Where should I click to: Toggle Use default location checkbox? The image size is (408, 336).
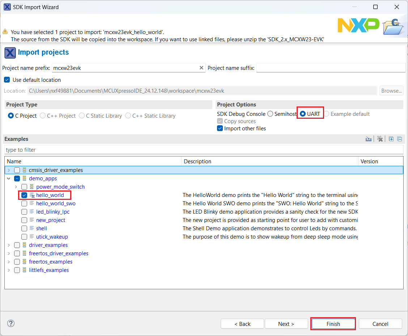point(7,80)
